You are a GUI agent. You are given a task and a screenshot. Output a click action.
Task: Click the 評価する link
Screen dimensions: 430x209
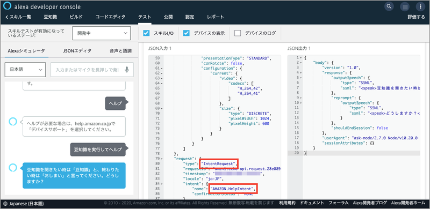[x=416, y=17]
